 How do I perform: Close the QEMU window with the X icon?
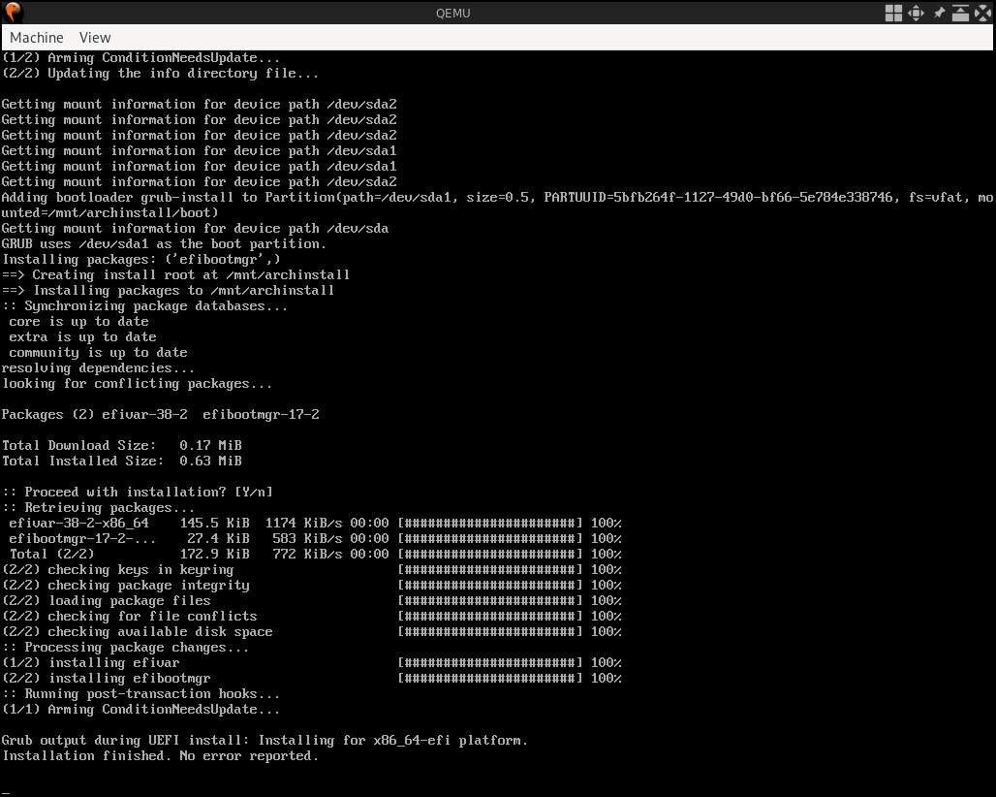pyautogui.click(x=982, y=13)
